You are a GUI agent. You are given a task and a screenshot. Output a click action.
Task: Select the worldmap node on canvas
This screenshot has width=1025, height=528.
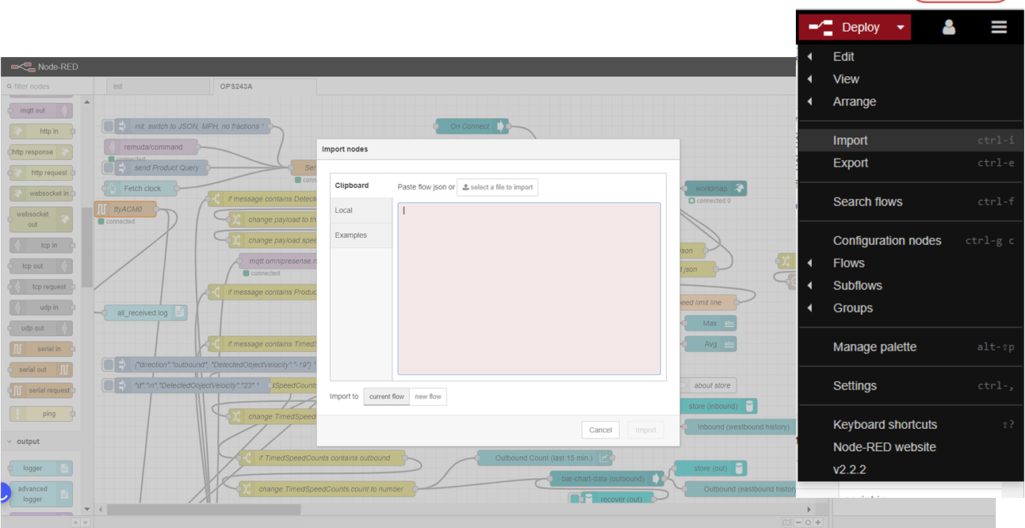715,189
